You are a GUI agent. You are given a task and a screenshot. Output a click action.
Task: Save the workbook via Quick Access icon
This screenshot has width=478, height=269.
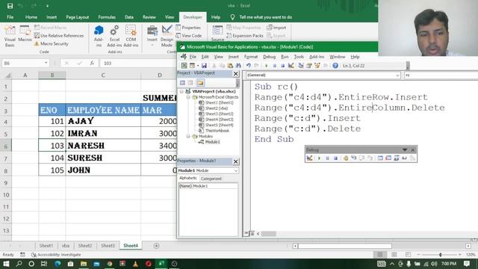pyautogui.click(x=10, y=6)
